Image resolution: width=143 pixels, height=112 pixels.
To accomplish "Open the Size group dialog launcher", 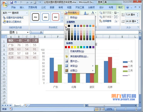I will click(138, 27).
